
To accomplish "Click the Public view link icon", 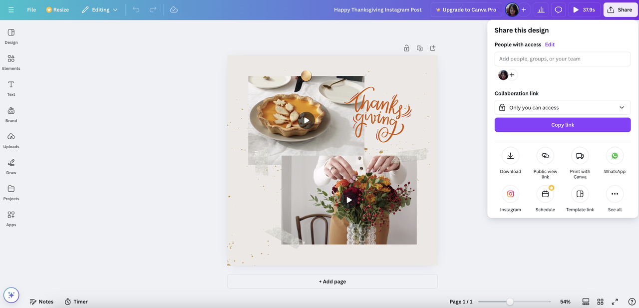I will coord(545,156).
